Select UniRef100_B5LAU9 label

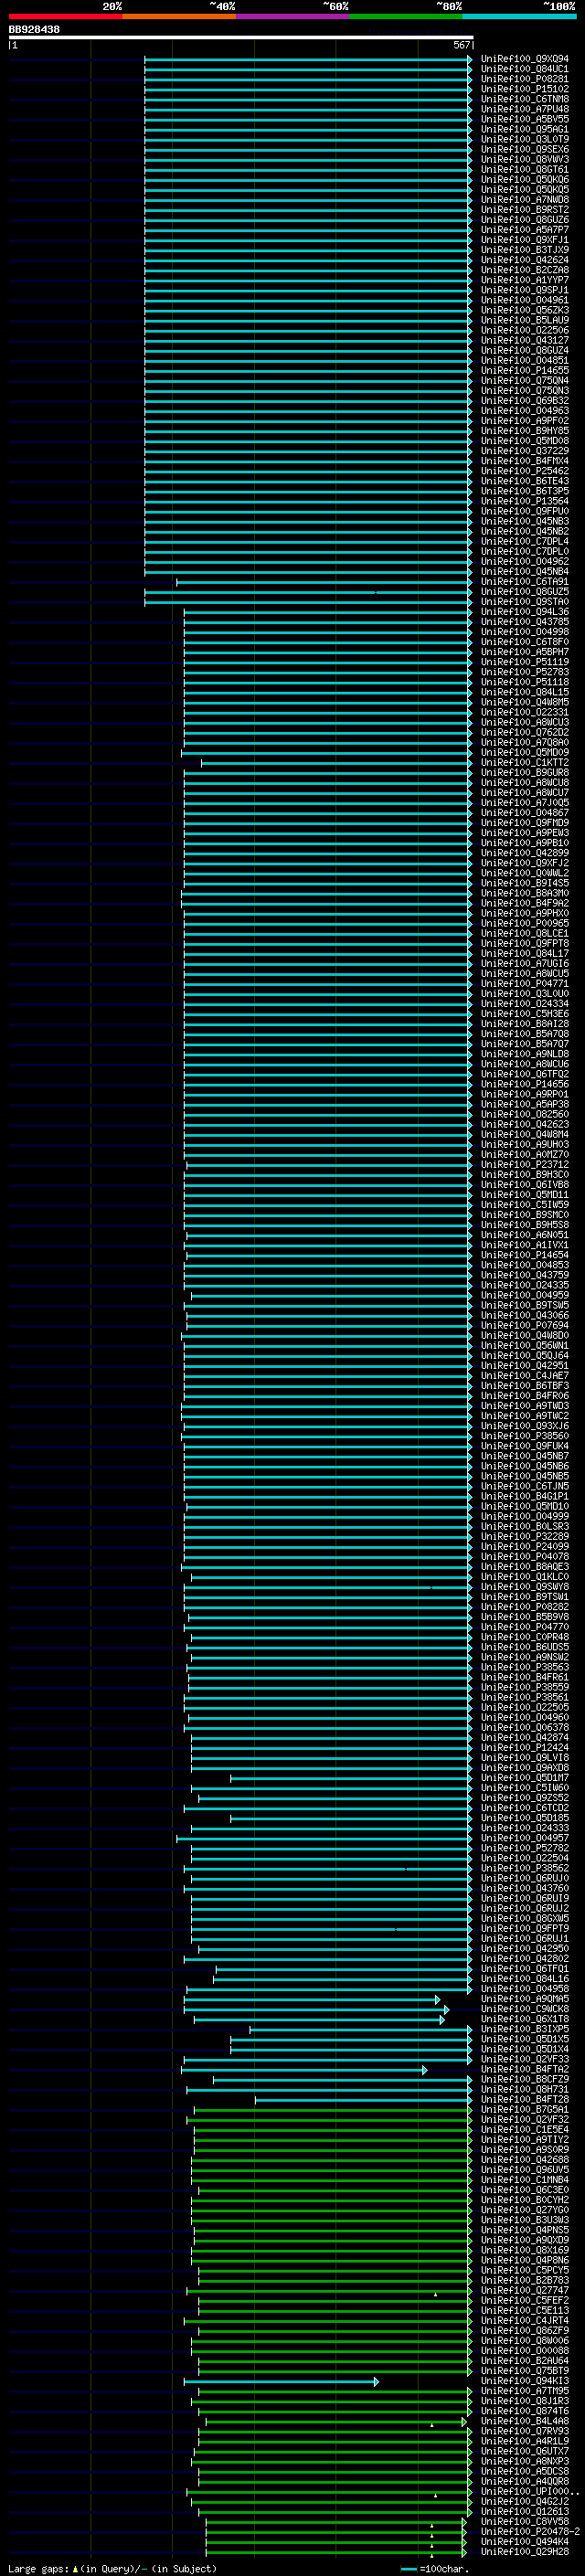[524, 320]
